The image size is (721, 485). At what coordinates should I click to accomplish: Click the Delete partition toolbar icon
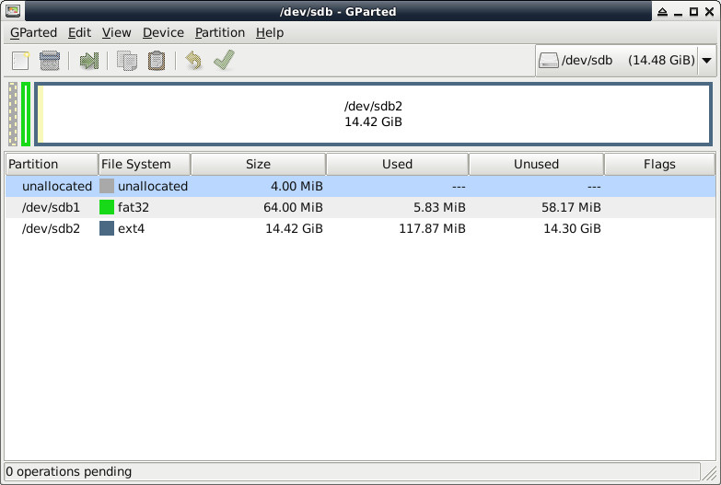pyautogui.click(x=49, y=61)
